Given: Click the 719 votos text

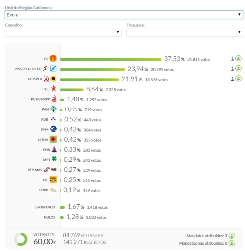Looking at the screenshot, I should pyautogui.click(x=93, y=110).
